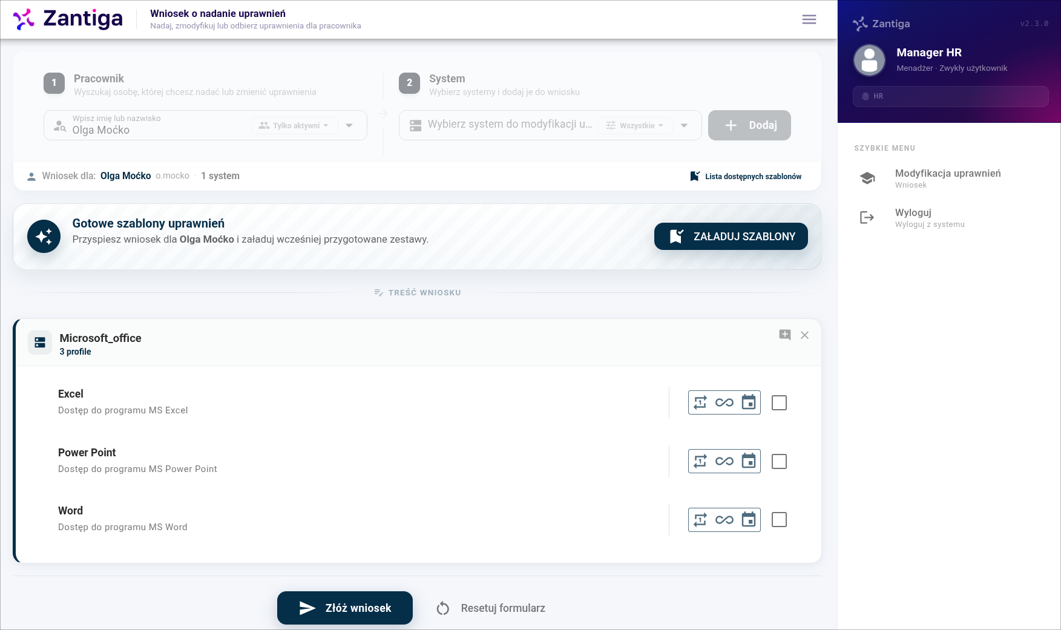Select Wyloguj in quick menu

948,218
